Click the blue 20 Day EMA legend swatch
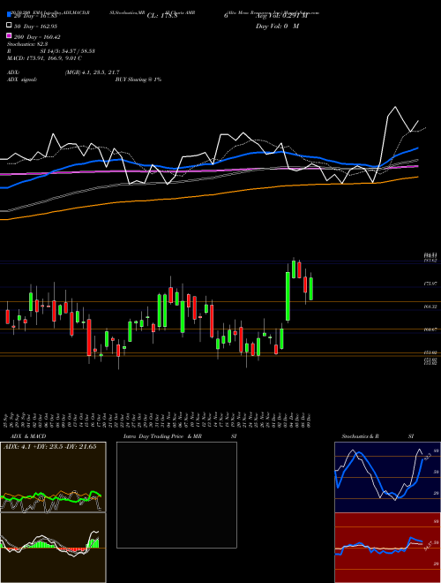 (9, 15)
